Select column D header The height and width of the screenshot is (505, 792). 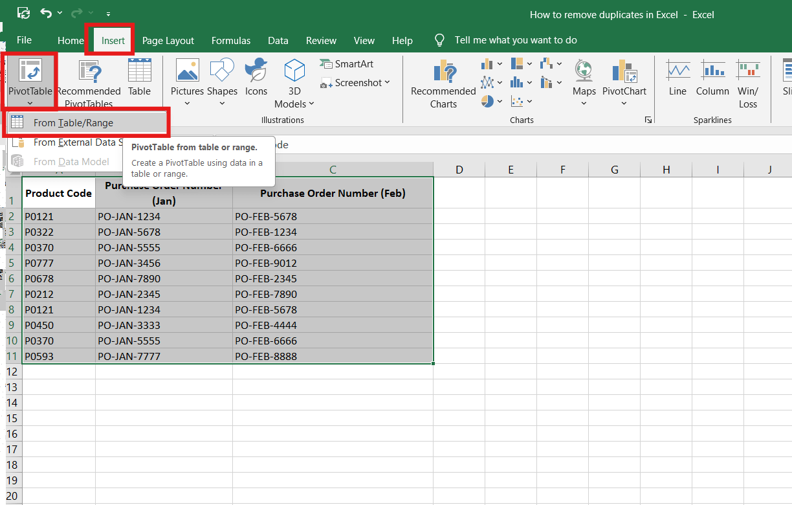(459, 170)
